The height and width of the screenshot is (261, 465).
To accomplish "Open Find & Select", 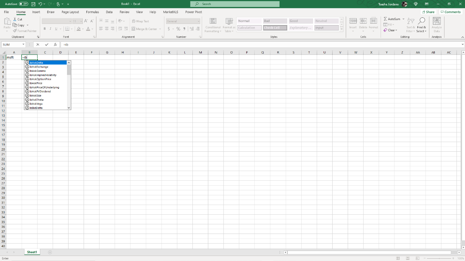I will coord(421,25).
